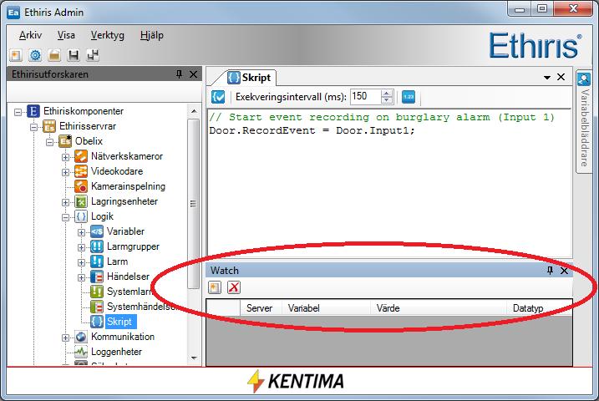The width and height of the screenshot is (599, 401).
Task: Expand the Lagringsenheter node
Action: (65, 202)
